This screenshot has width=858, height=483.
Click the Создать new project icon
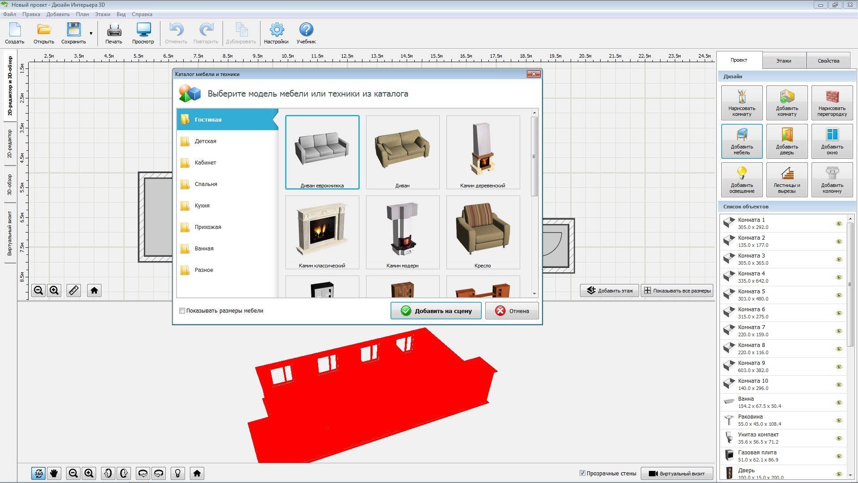[x=15, y=33]
